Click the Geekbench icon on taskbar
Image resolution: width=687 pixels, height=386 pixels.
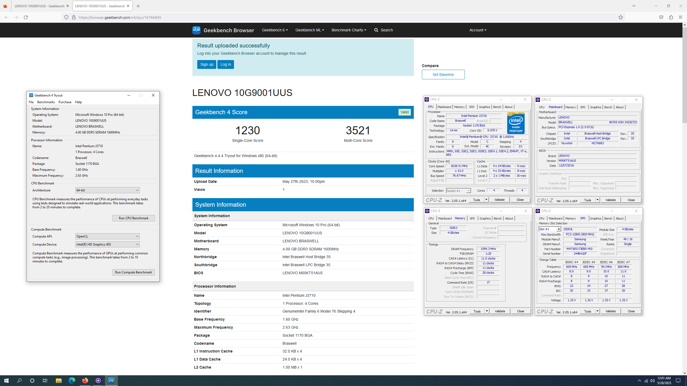[111, 381]
